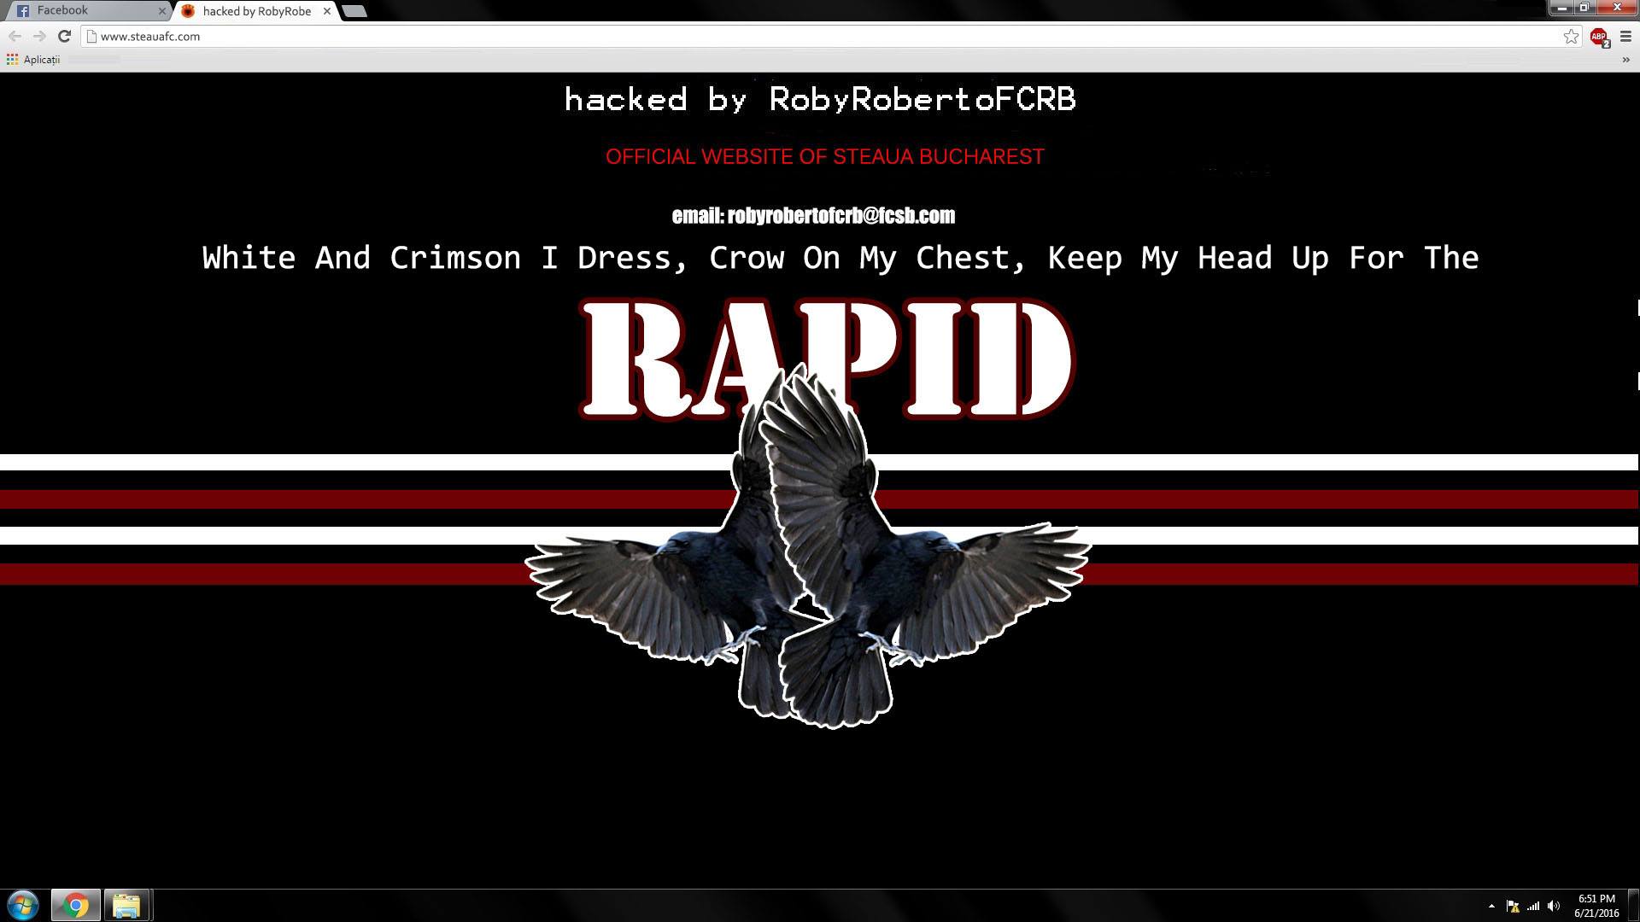1640x922 pixels.
Task: Open network signal status icon
Action: (1533, 906)
